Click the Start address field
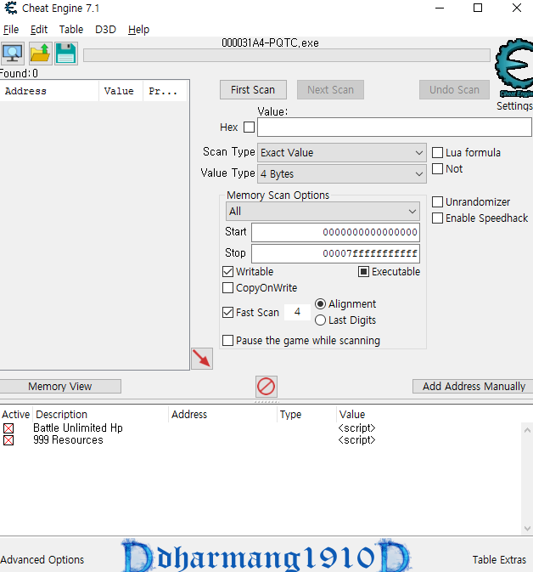 coord(335,232)
